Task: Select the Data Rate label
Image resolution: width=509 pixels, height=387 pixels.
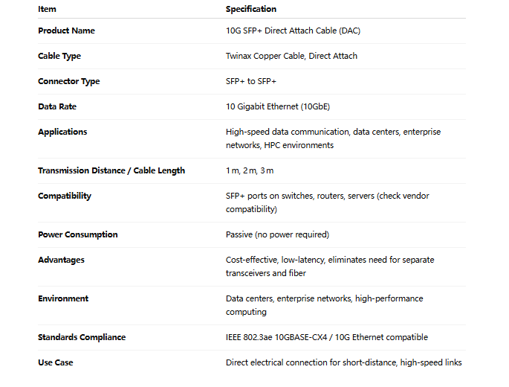Action: [57, 106]
